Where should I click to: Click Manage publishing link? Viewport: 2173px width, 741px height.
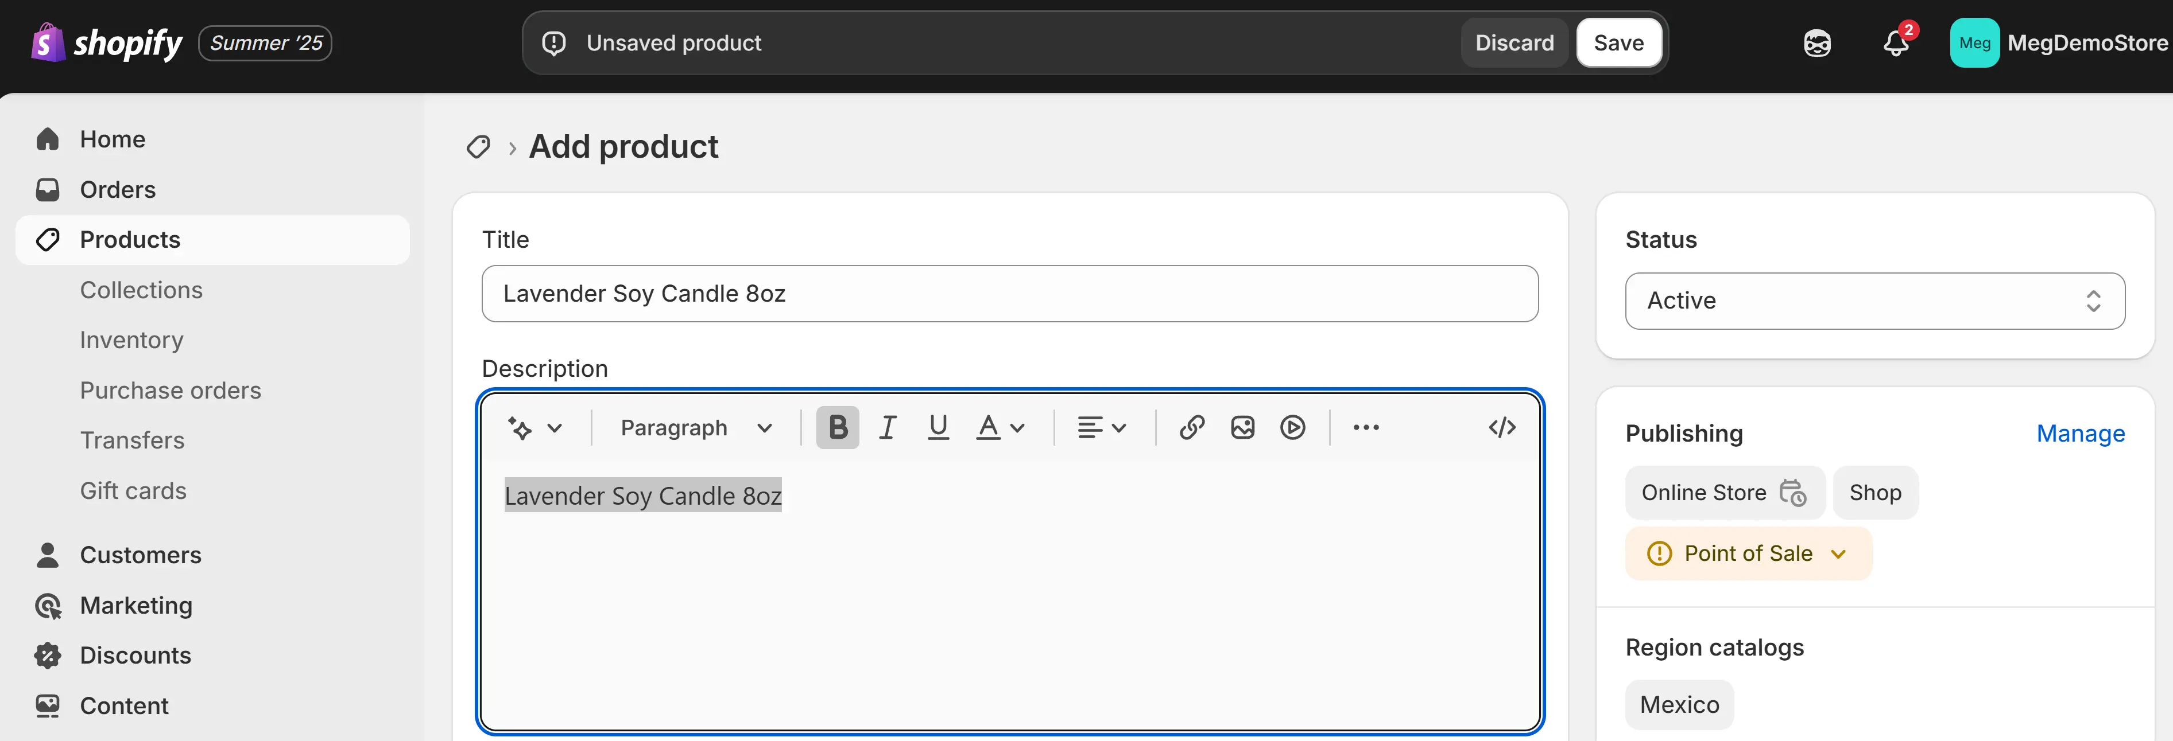2080,434
